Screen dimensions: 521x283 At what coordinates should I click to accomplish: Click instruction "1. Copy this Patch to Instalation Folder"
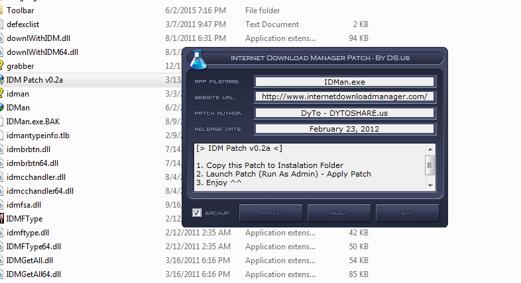[x=270, y=165]
